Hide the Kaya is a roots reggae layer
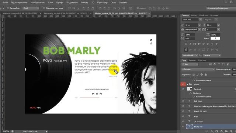 tap(183, 106)
